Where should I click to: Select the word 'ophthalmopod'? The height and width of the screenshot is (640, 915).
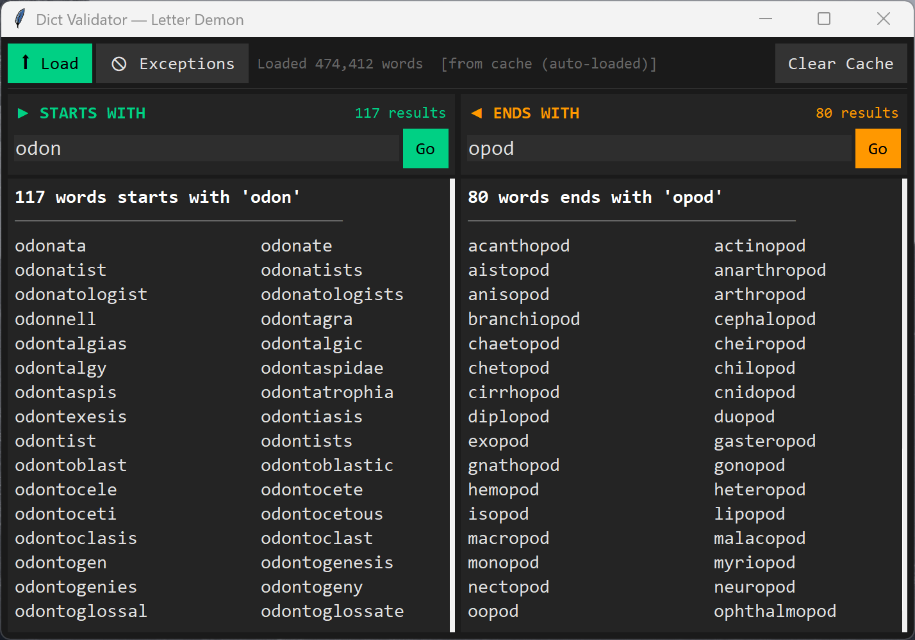(x=775, y=611)
